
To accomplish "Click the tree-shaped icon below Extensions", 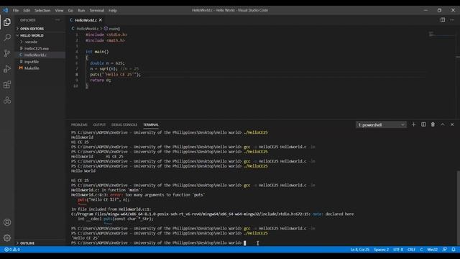I will (7, 100).
